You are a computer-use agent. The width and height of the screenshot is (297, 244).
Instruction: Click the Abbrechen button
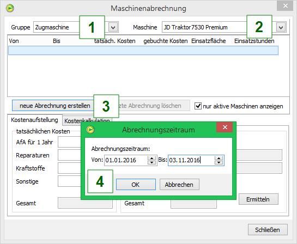(x=179, y=185)
